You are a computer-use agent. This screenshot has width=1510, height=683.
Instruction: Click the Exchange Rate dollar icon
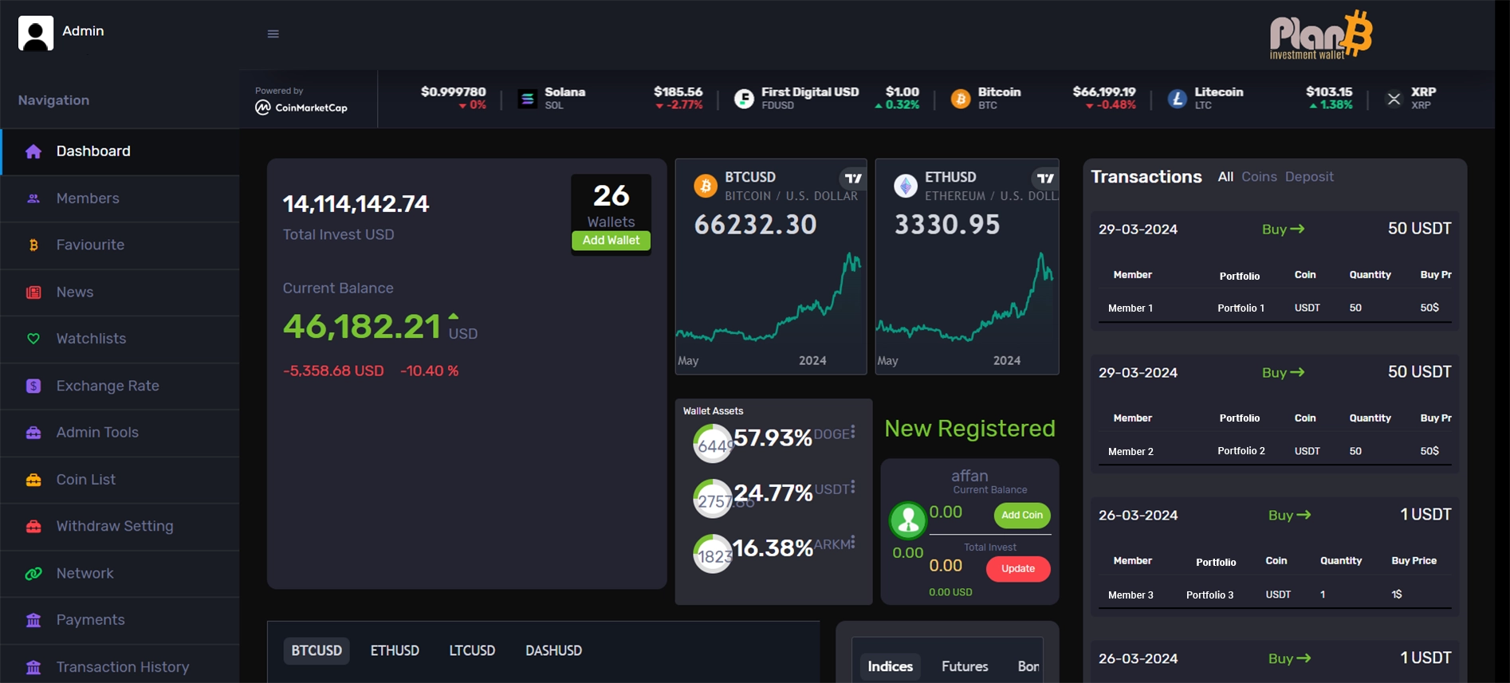(x=33, y=386)
